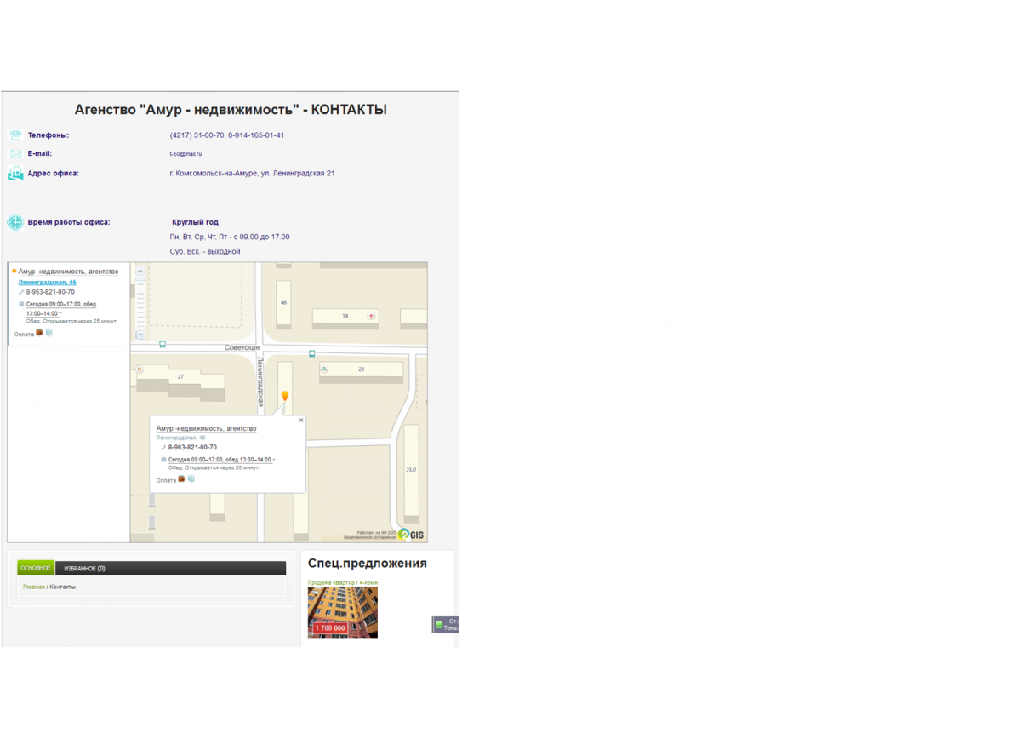Click the orange location pin on map

(285, 396)
